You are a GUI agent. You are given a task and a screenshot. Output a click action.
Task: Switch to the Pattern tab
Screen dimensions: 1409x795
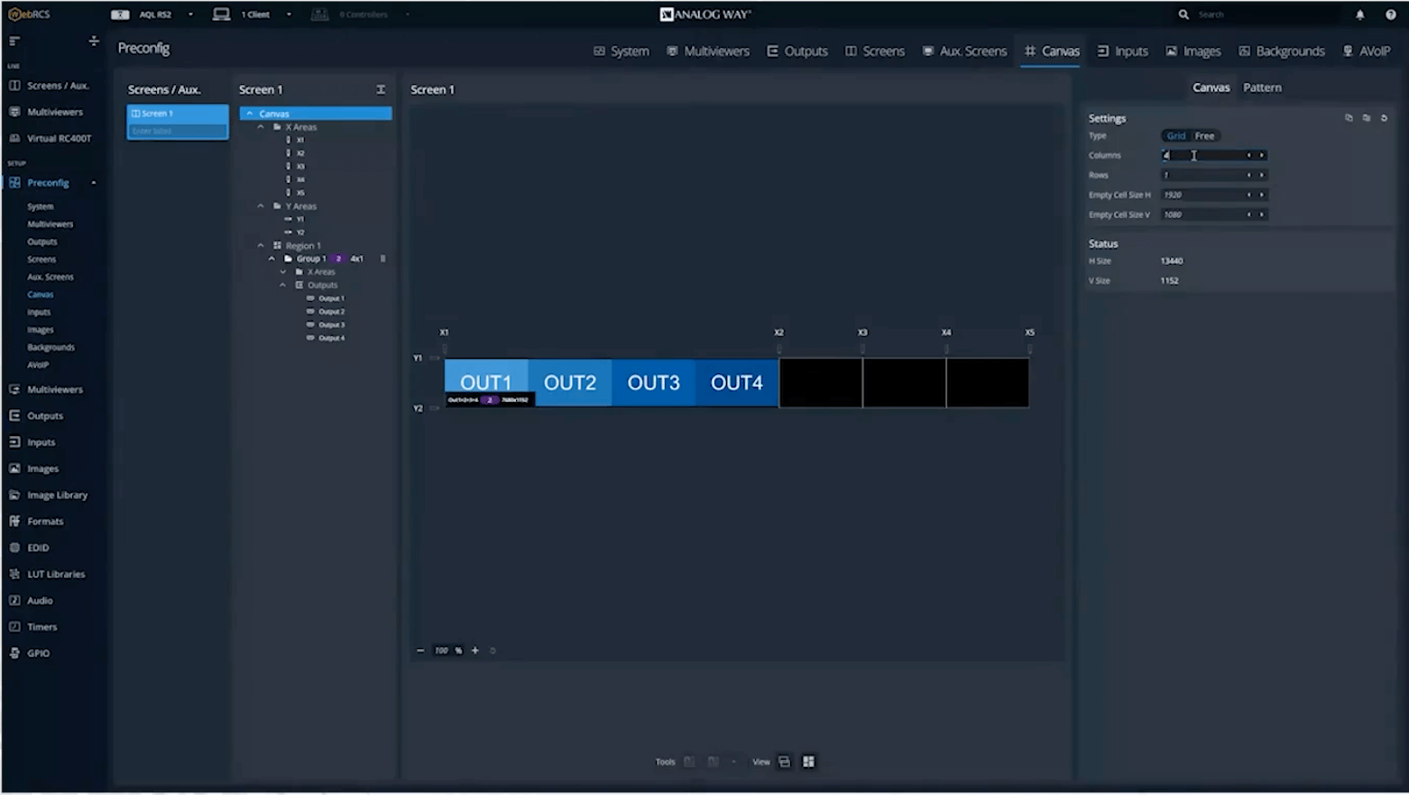coord(1261,87)
